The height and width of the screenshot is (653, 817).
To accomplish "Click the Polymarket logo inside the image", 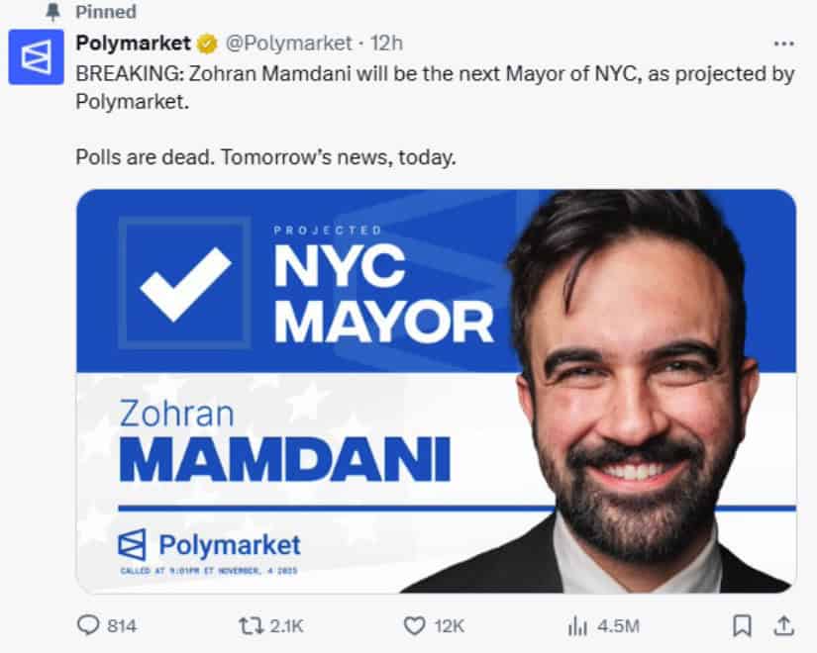I will pos(209,543).
